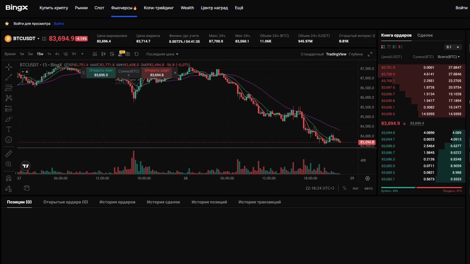Select the 1ч timeframe interval
Viewport: 470px width, 264px height.
tap(49, 54)
